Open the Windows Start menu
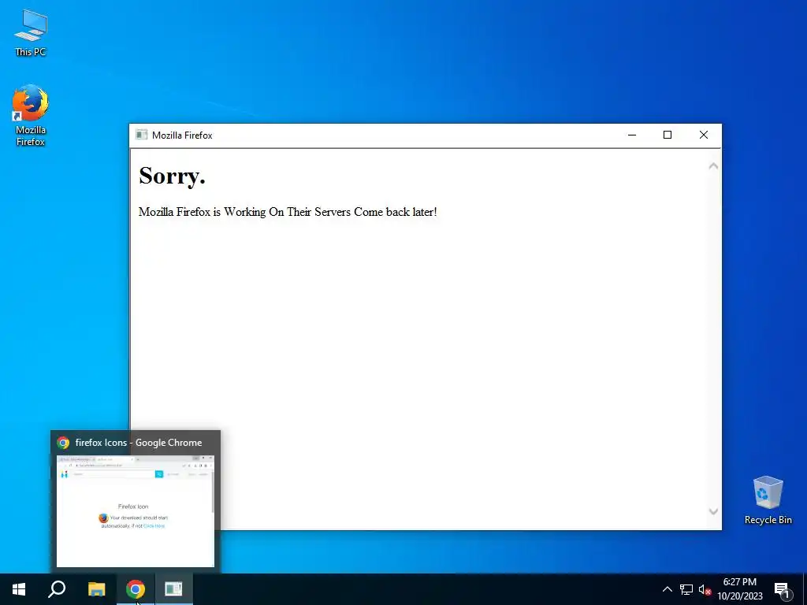 (x=19, y=589)
